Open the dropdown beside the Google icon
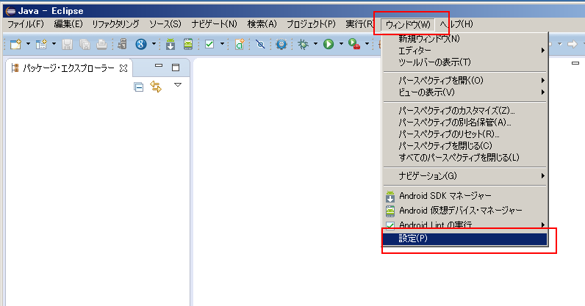 click(x=154, y=44)
